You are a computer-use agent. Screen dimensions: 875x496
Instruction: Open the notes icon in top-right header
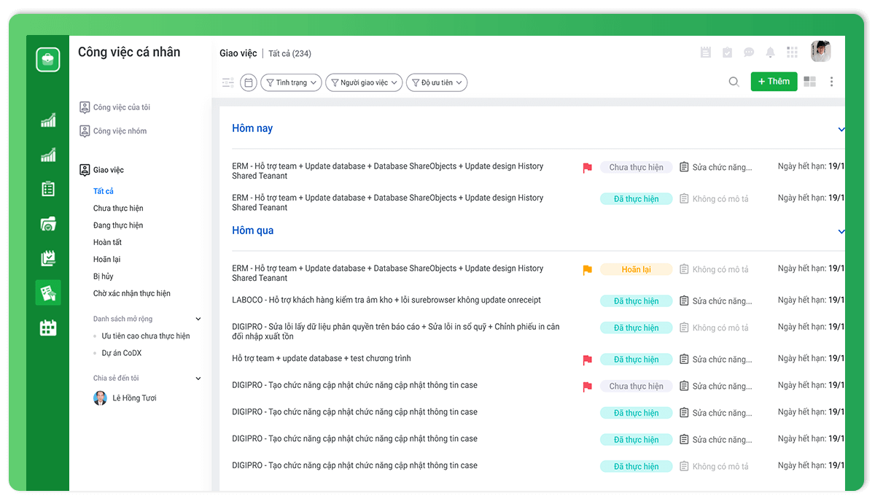pyautogui.click(x=705, y=53)
